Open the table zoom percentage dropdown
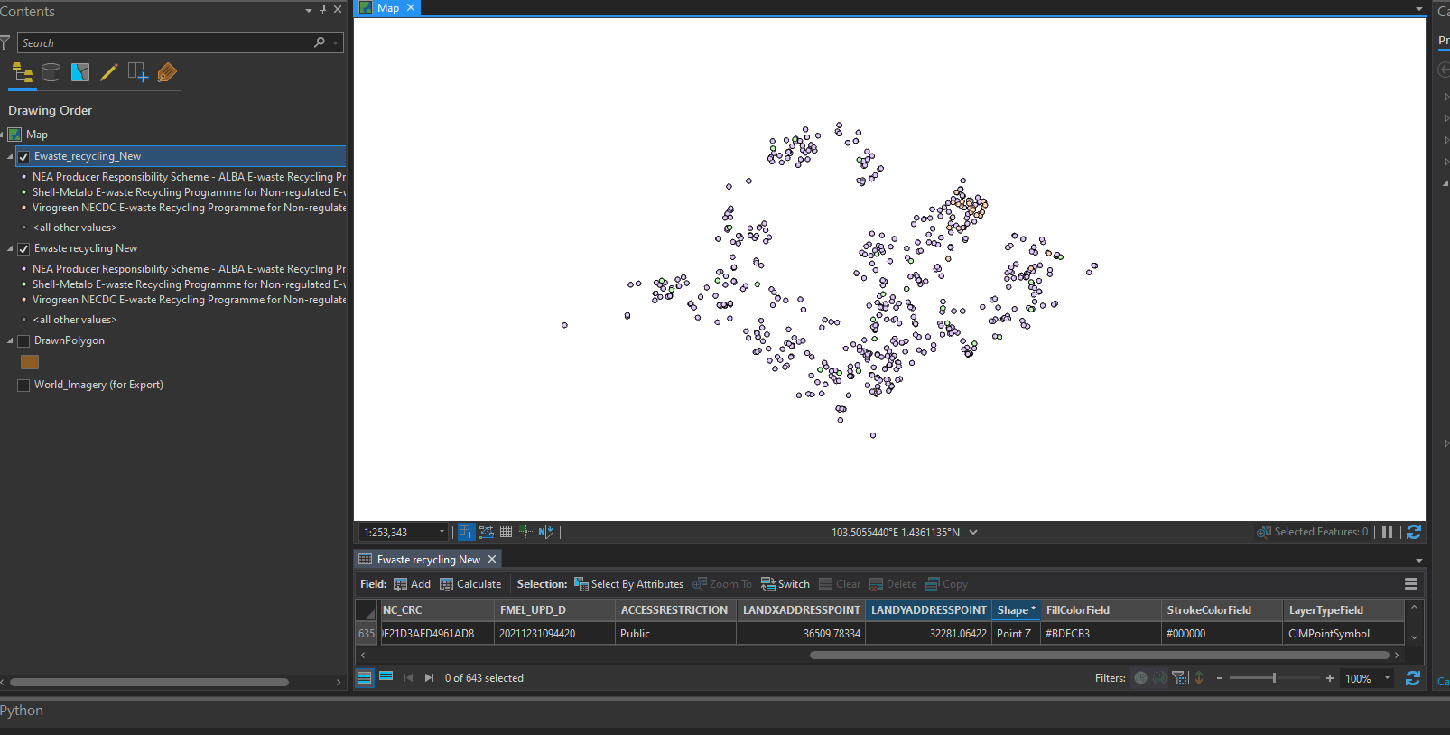 click(1387, 678)
